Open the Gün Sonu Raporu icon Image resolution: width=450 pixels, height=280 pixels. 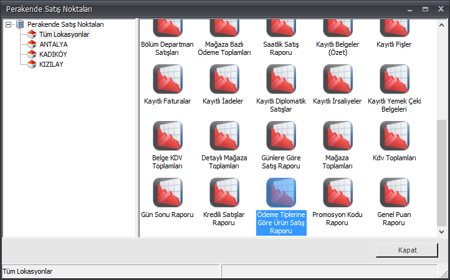coord(168,193)
